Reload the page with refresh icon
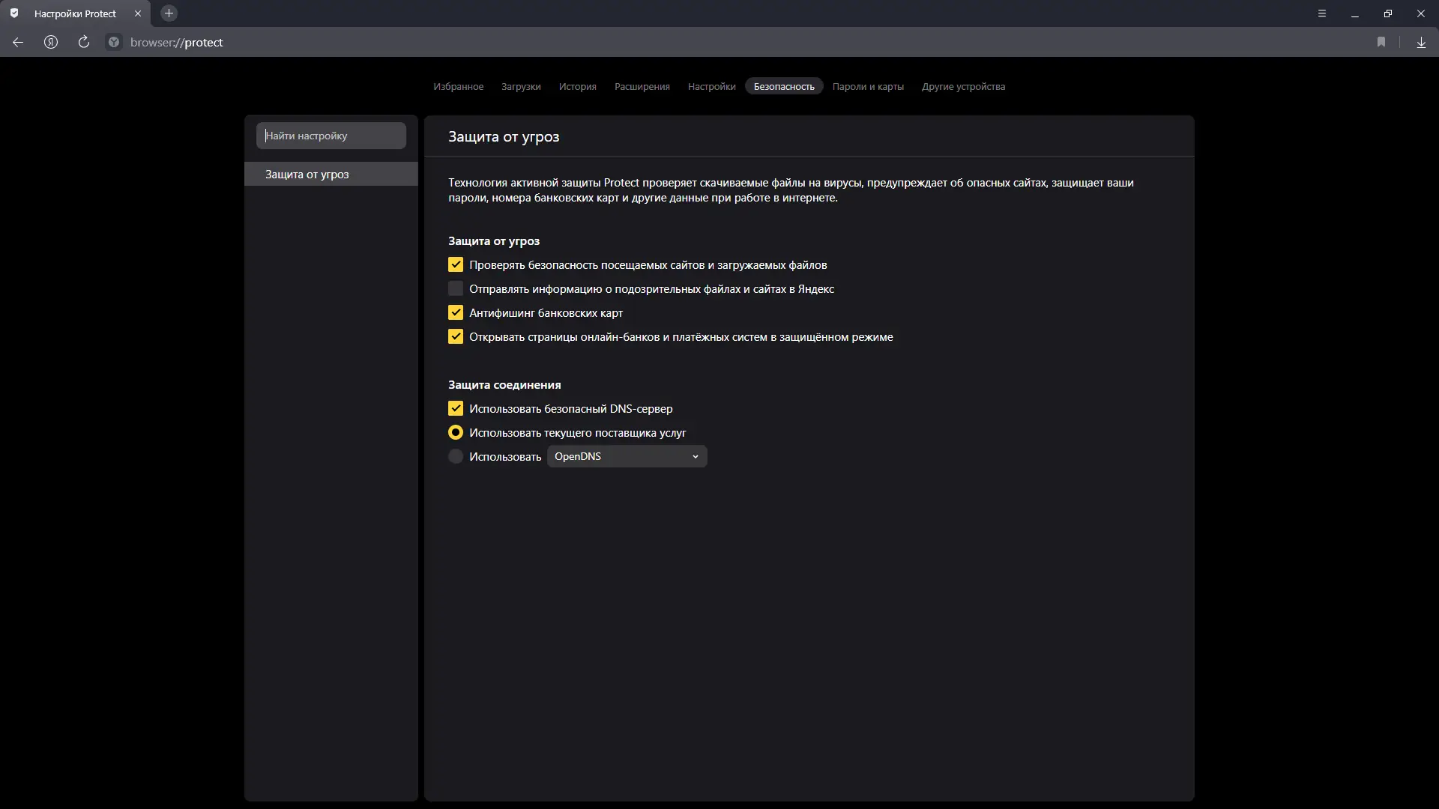Image resolution: width=1439 pixels, height=809 pixels. (84, 42)
